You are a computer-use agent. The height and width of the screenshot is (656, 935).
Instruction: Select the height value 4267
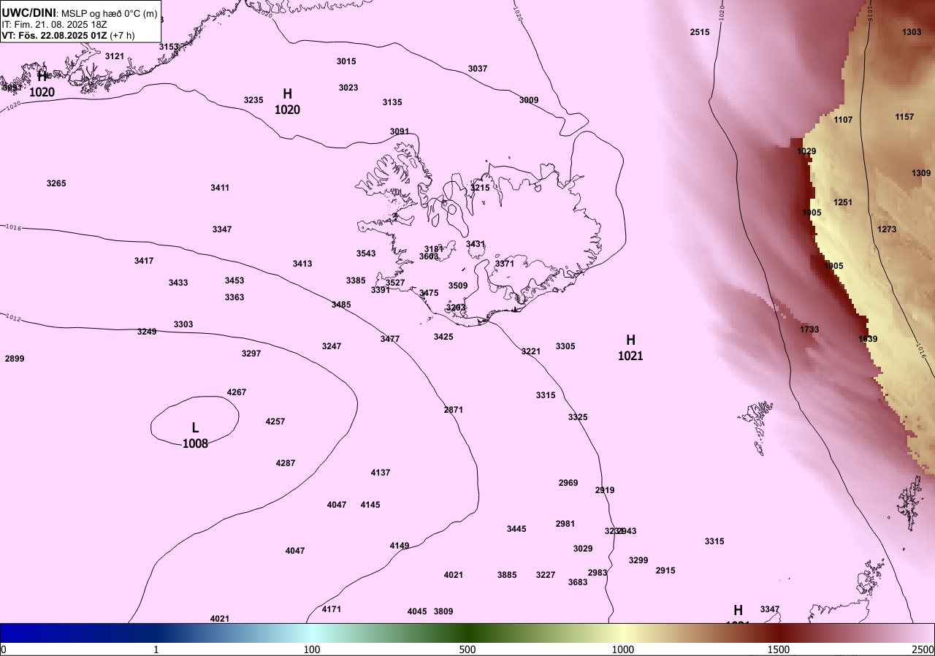coord(237,392)
